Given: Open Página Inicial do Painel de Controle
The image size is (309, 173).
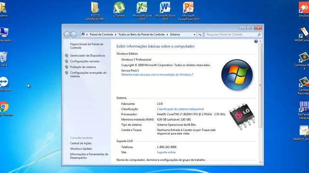Looking at the screenshot, I should click(86, 46).
